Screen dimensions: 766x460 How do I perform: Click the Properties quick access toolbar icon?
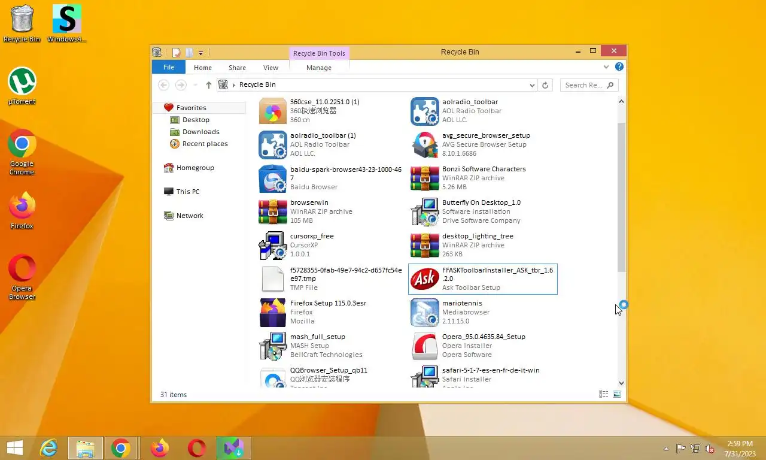177,53
